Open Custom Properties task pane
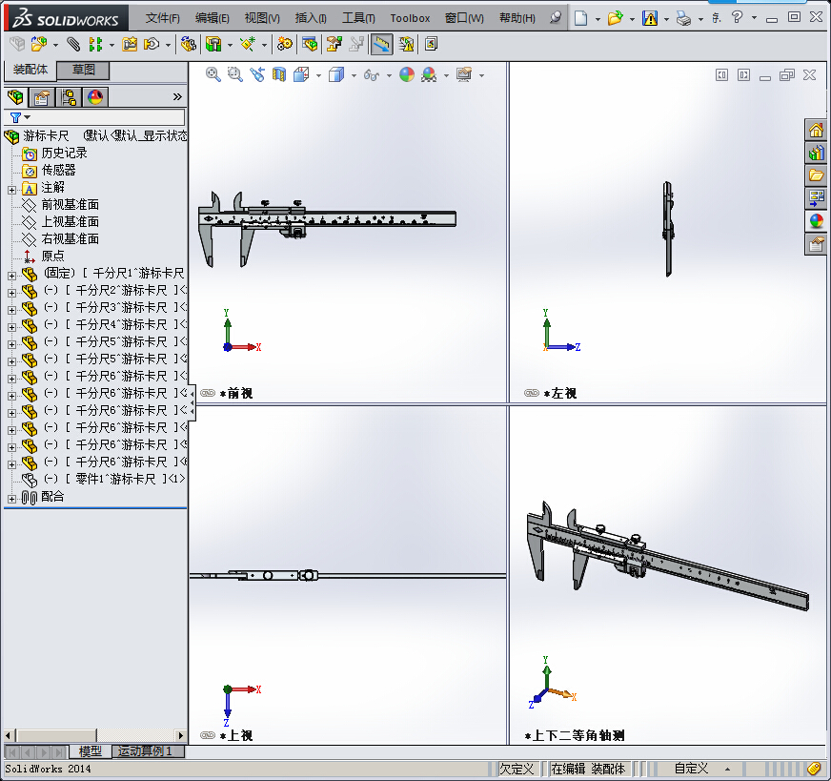Screen dimensions: 831x781 click(x=816, y=244)
